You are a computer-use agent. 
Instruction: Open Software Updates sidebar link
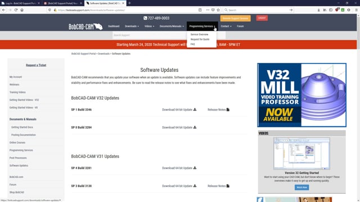(19, 166)
